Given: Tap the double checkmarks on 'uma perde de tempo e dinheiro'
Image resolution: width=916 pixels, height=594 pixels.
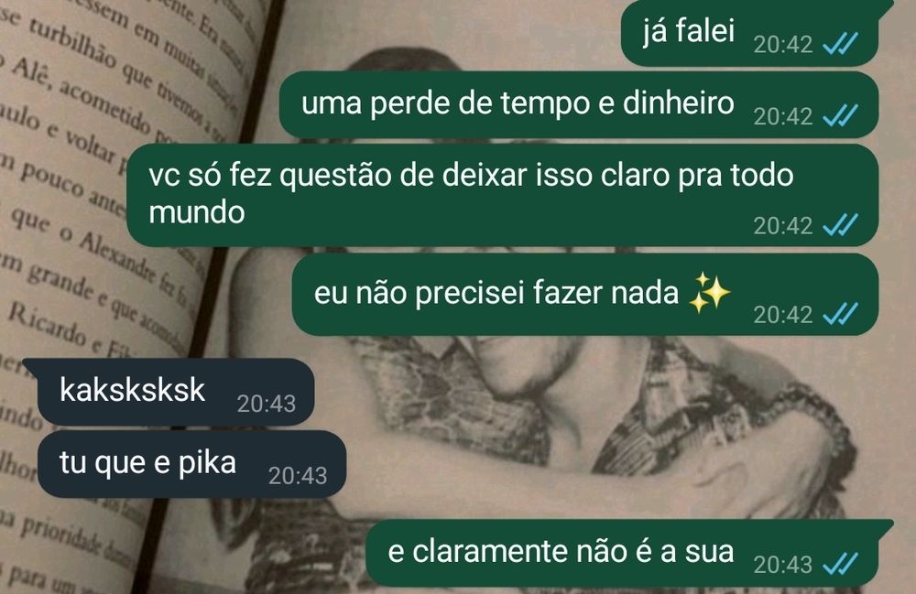Looking at the screenshot, I should click(x=840, y=115).
